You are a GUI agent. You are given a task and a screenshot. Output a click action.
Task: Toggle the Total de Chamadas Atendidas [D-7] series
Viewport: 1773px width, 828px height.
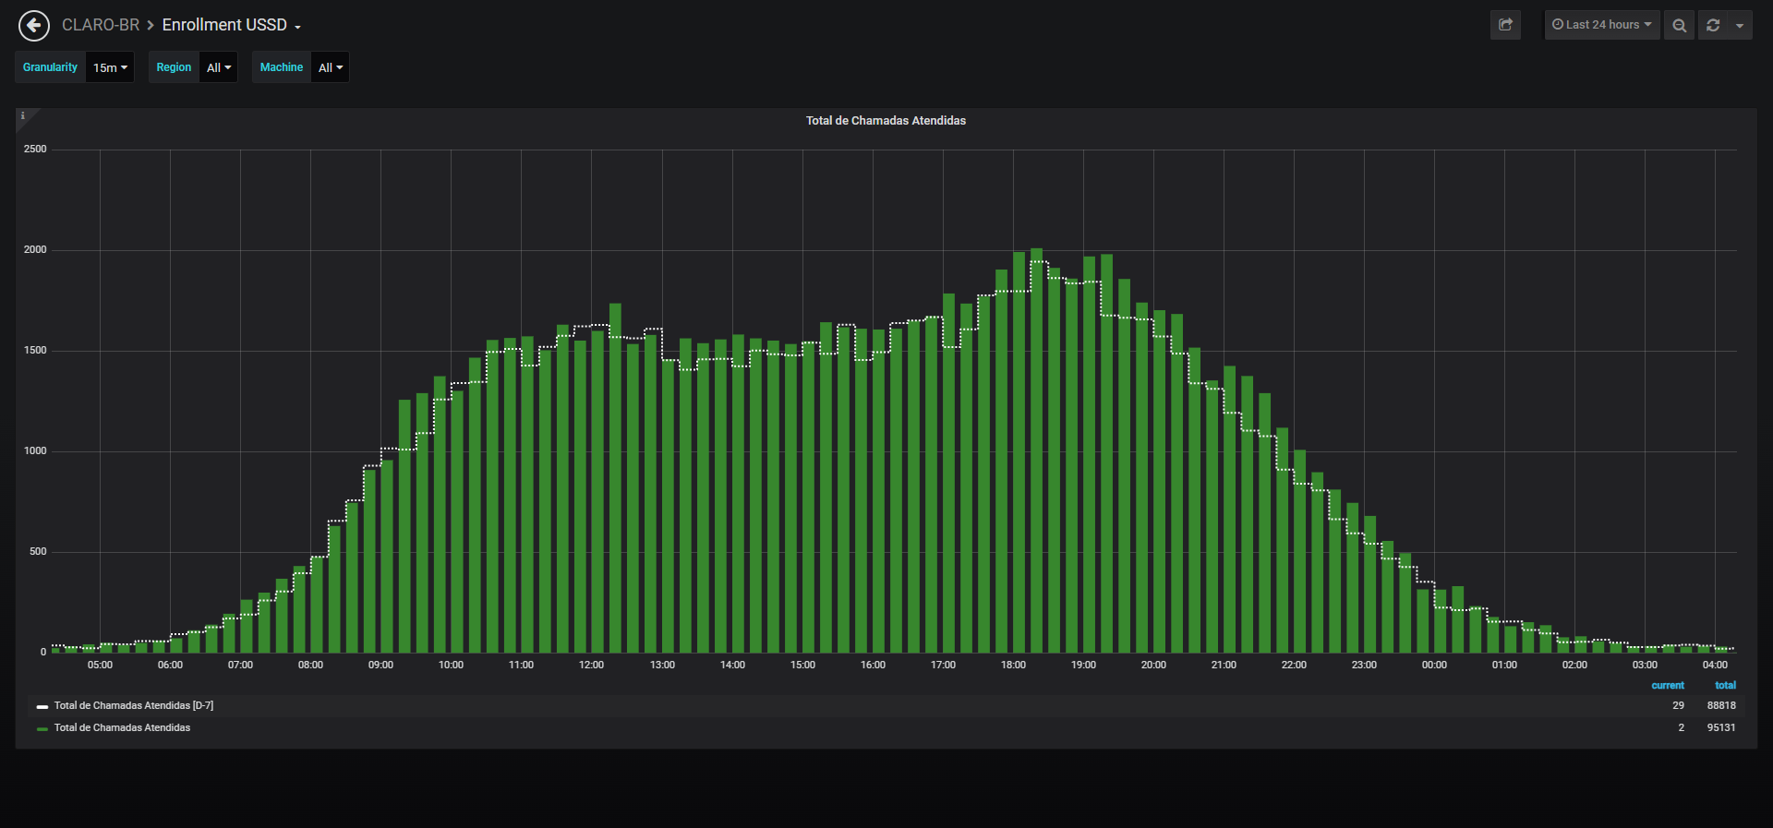point(134,705)
